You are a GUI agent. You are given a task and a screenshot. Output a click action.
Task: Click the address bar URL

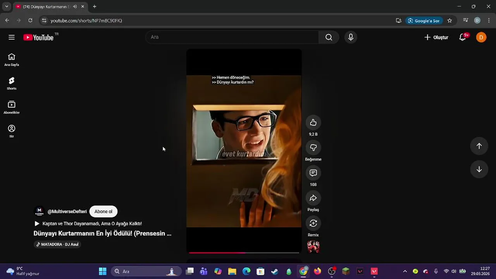86,21
